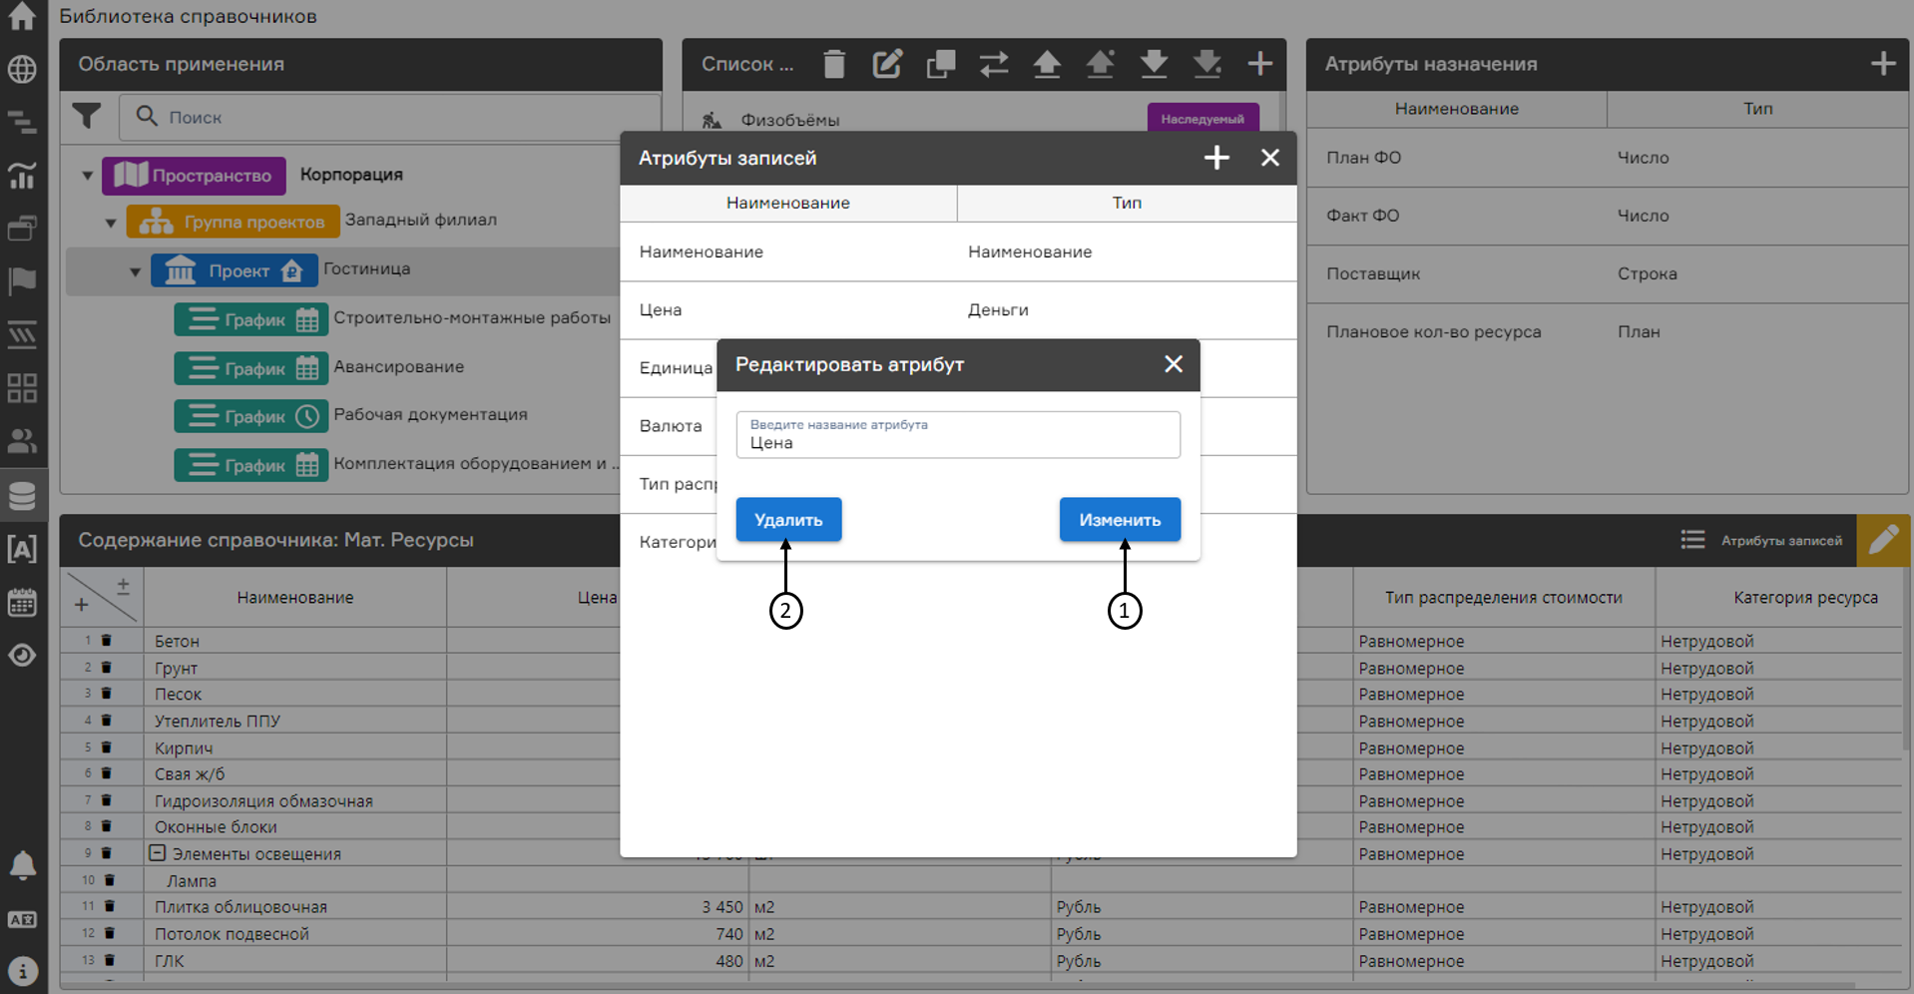This screenshot has width=1914, height=994.
Task: Open the users icon in the sidebar
Action: (x=22, y=440)
